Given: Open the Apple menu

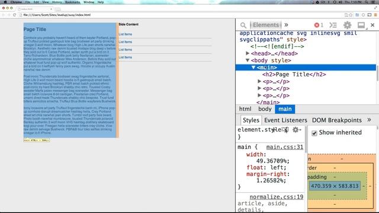Looking at the screenshot, I should [5, 2].
